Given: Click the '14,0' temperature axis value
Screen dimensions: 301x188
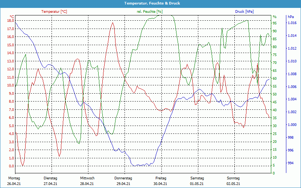Looking at the screenshot, I should coord(11,53).
